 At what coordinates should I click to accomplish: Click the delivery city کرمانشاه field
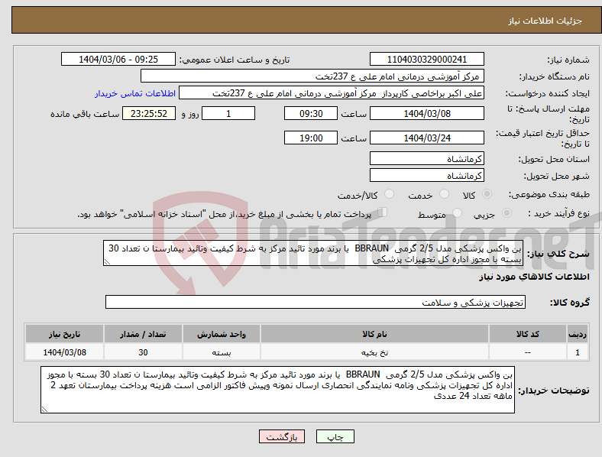pyautogui.click(x=426, y=175)
